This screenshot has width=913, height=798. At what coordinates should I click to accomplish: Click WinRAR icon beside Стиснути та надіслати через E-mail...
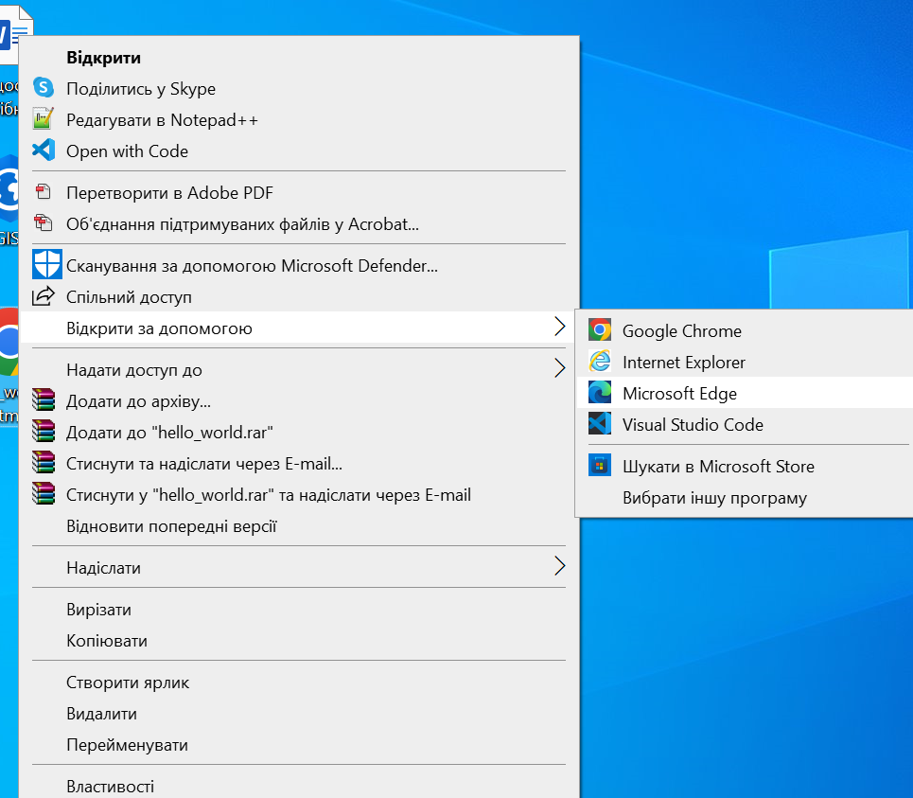coord(44,463)
